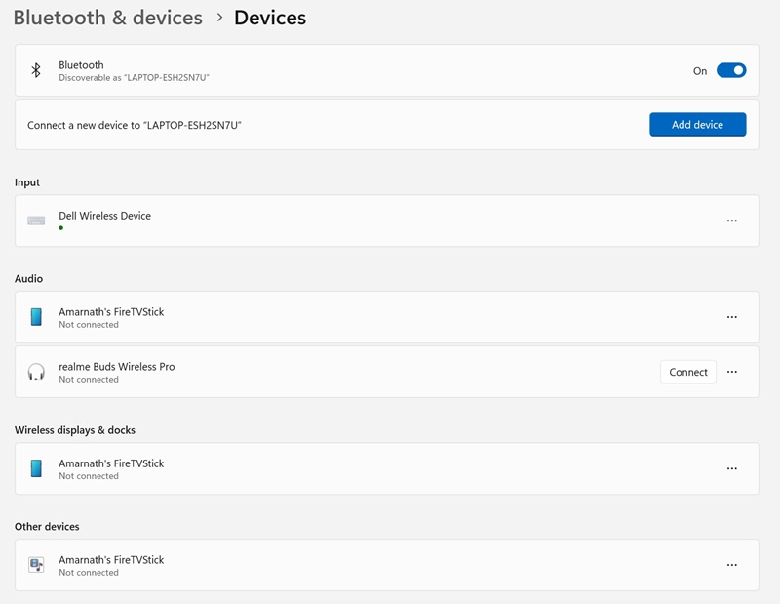The image size is (780, 604).
Task: Click the Other devices FireTVStick name
Action: [x=111, y=560]
